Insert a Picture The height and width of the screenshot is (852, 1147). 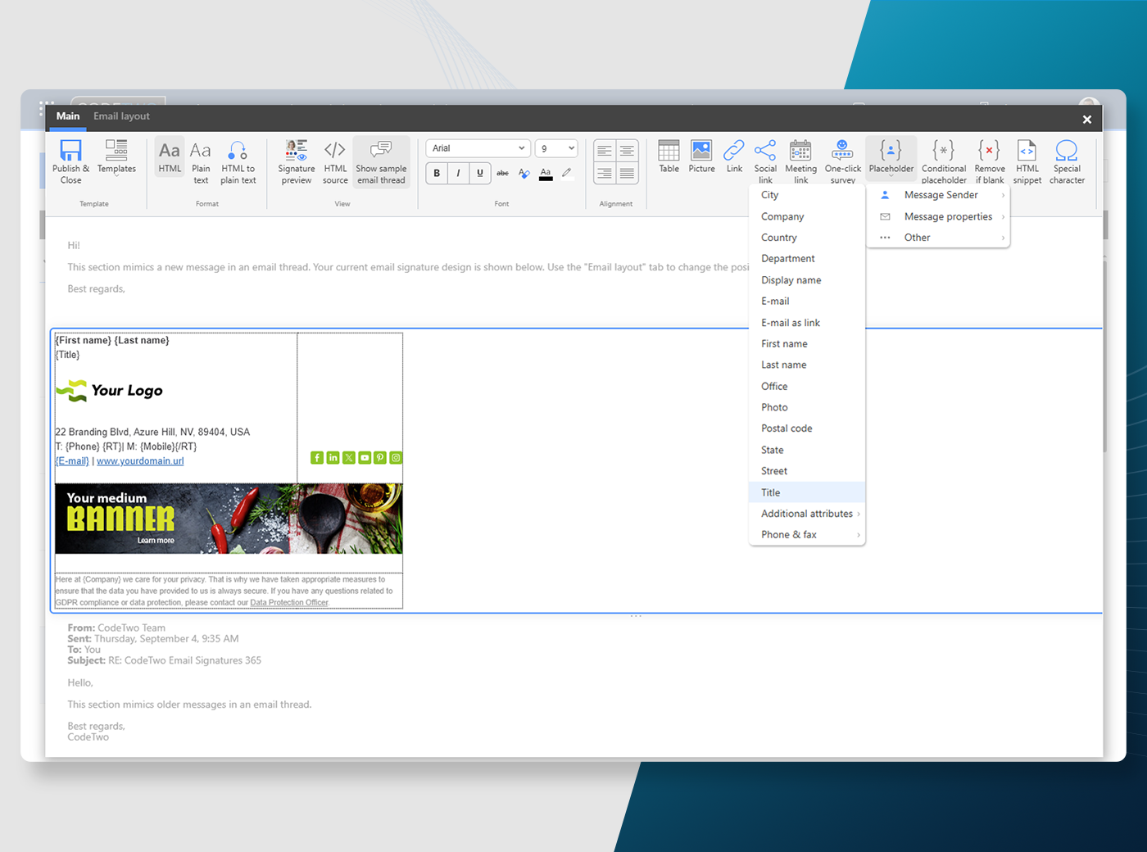701,156
